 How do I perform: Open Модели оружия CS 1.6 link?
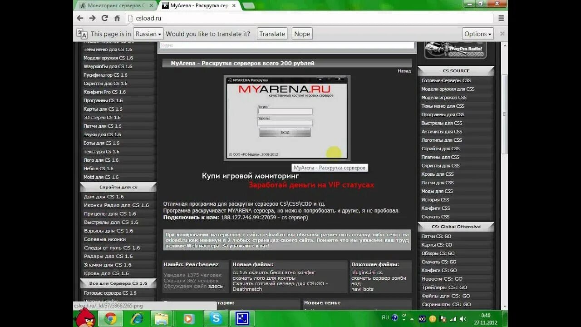point(108,58)
